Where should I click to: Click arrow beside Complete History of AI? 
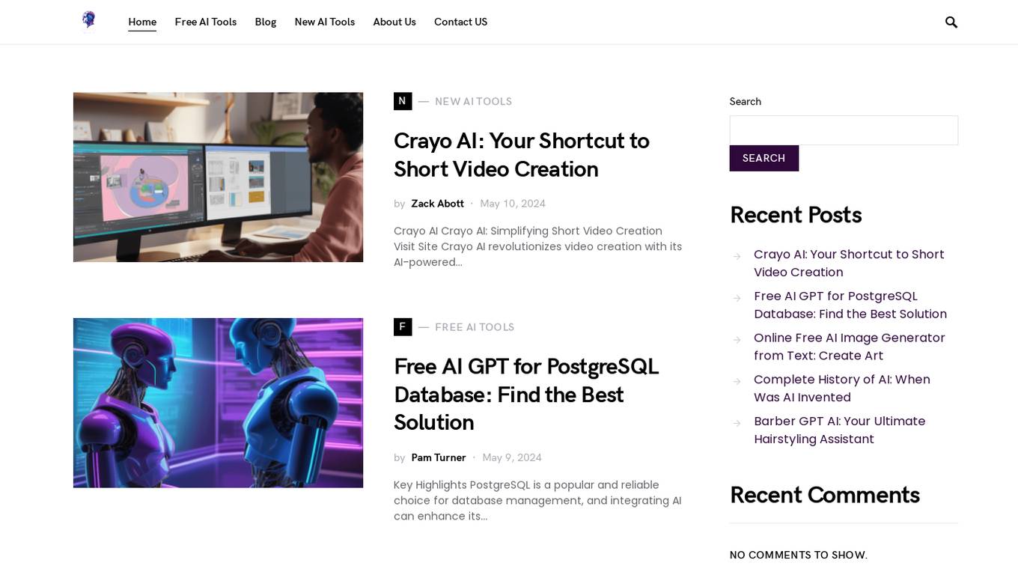tap(737, 381)
